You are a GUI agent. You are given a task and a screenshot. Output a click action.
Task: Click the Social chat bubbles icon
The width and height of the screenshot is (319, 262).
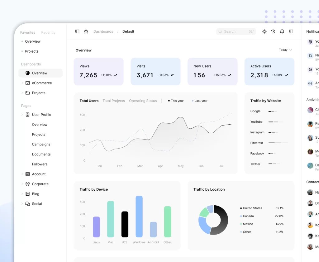[x=27, y=204]
